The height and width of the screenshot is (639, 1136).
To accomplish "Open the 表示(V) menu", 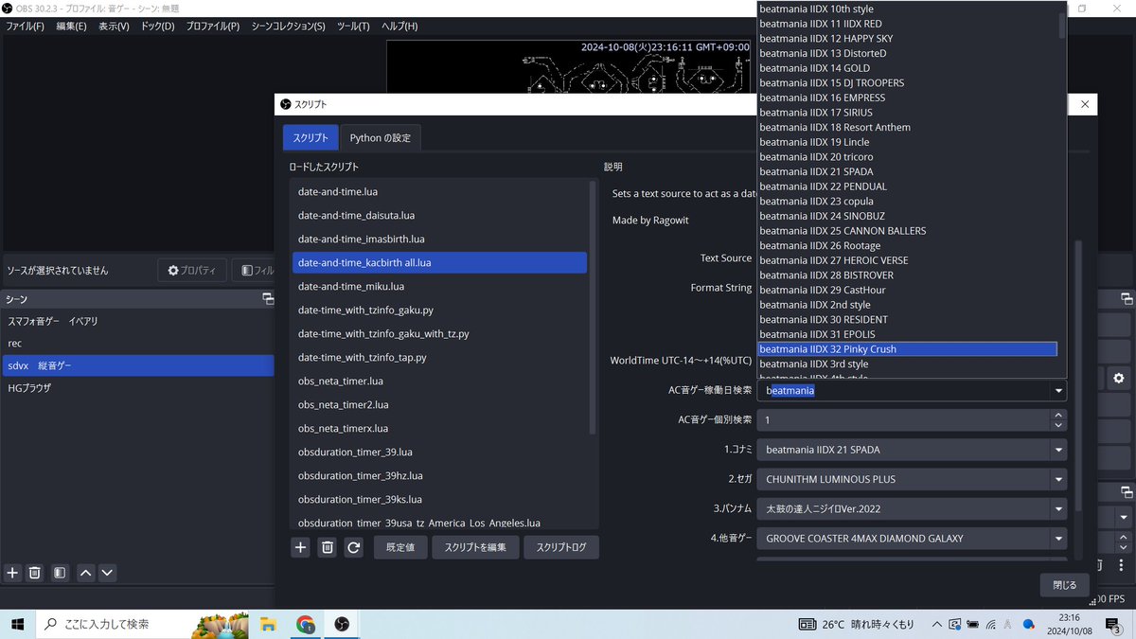I will (x=114, y=27).
